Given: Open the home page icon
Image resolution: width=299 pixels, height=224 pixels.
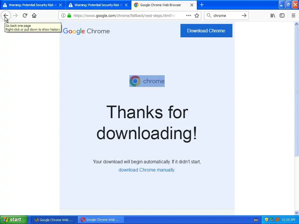Looking at the screenshot, I should click(34, 16).
